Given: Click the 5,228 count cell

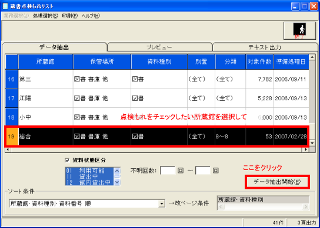Looking at the screenshot, I should pos(259,98).
